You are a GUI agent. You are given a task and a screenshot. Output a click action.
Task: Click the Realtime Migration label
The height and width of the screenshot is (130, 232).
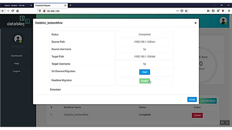[x=62, y=80]
